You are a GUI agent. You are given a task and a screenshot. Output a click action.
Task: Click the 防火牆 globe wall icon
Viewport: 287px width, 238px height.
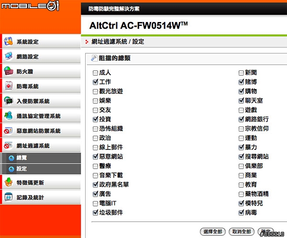click(x=9, y=71)
